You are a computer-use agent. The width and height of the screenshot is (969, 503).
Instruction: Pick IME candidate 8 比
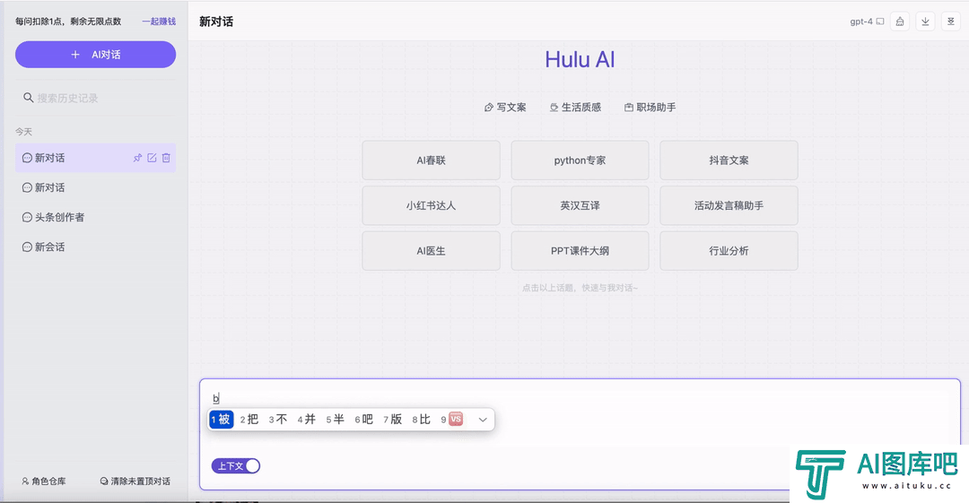pos(422,419)
